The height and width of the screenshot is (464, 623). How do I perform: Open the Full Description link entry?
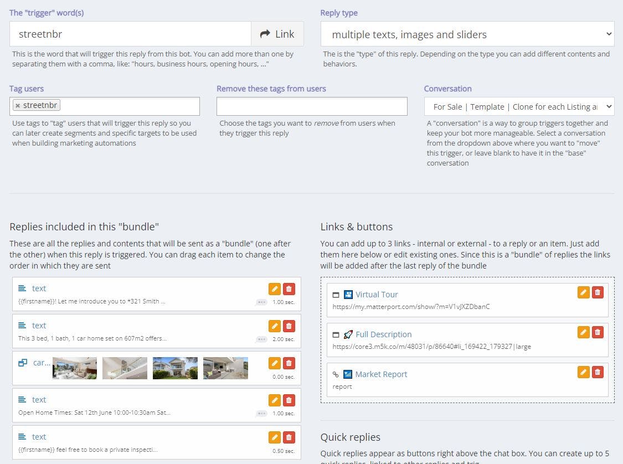[x=383, y=334]
